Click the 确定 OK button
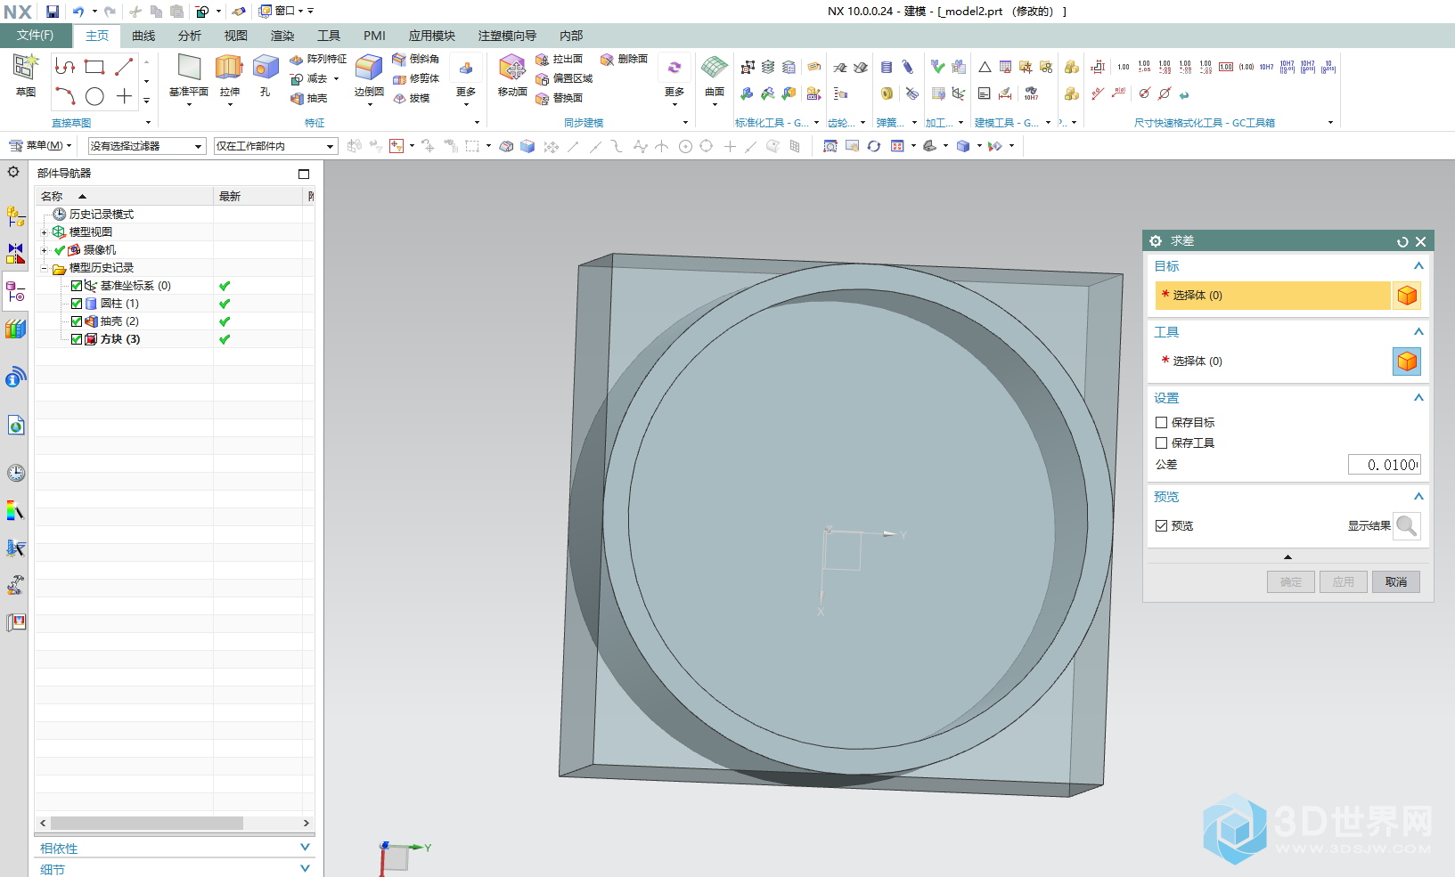The width and height of the screenshot is (1455, 877). [1291, 582]
